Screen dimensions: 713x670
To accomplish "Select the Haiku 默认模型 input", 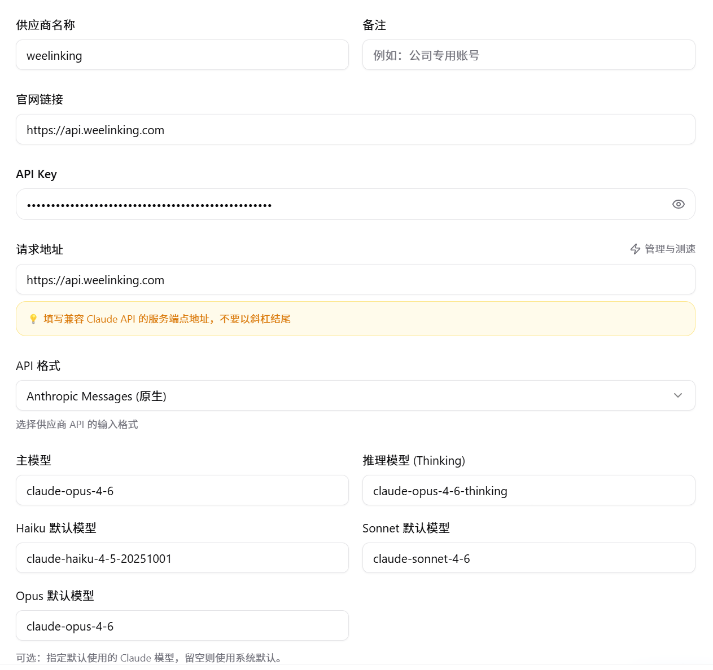I will (x=182, y=558).
